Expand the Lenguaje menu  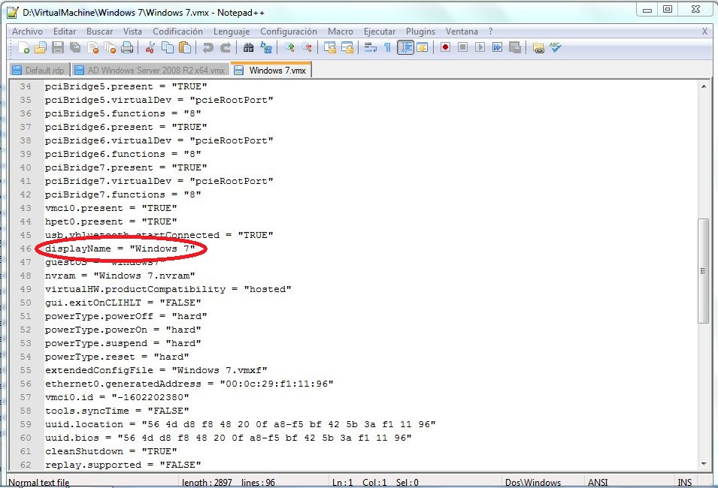click(x=232, y=32)
